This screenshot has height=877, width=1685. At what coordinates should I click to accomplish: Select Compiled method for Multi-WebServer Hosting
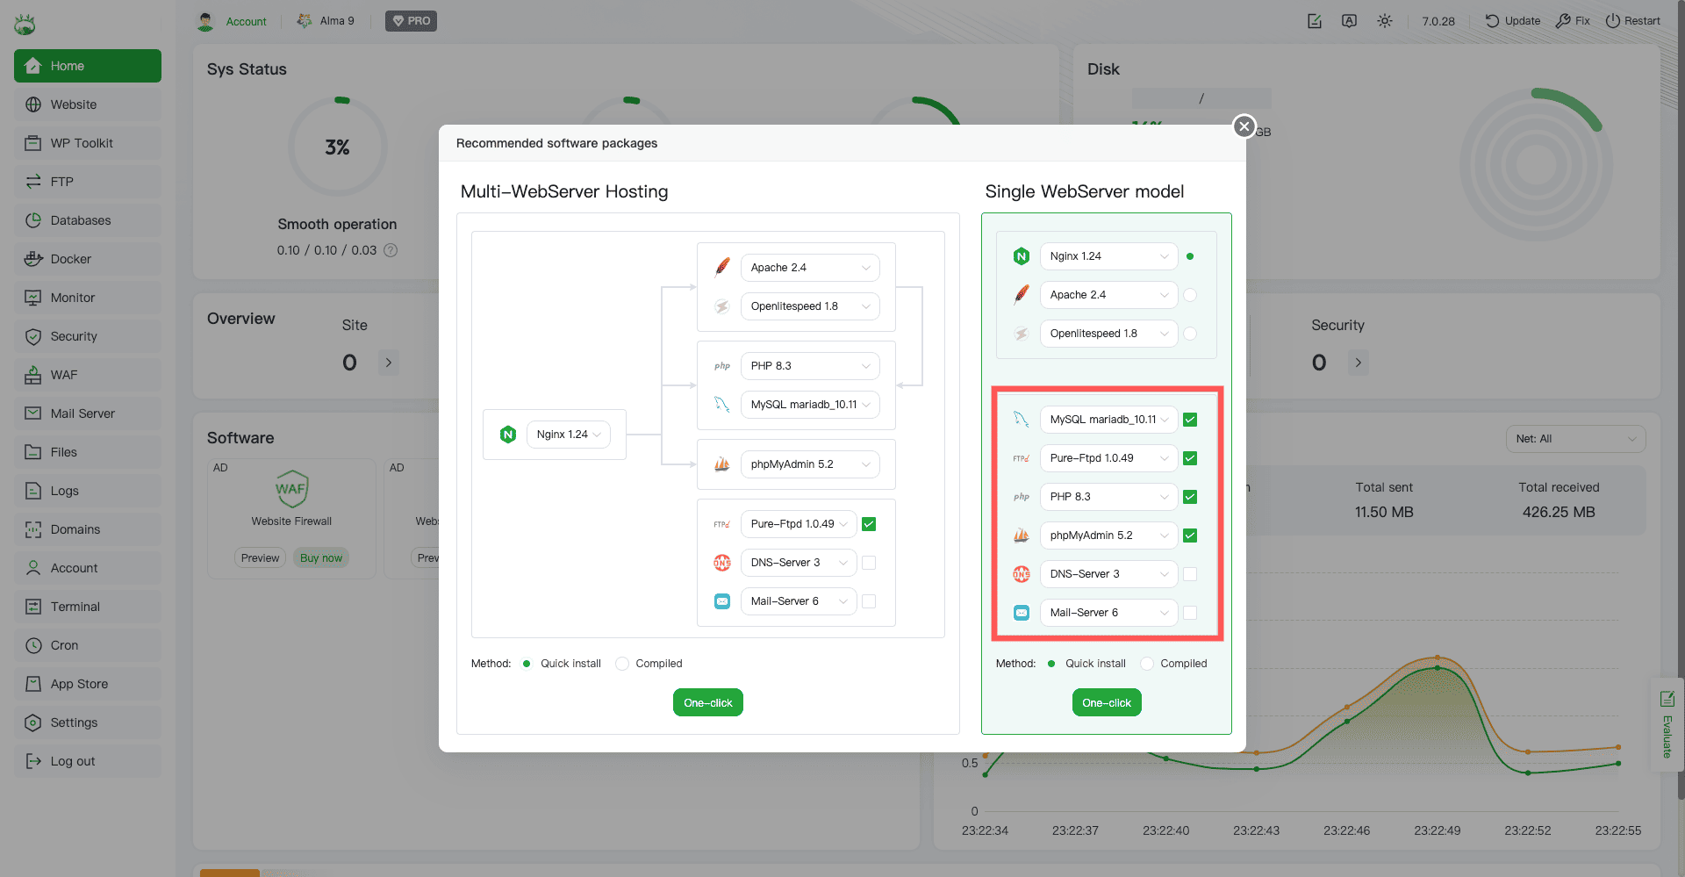point(622,664)
